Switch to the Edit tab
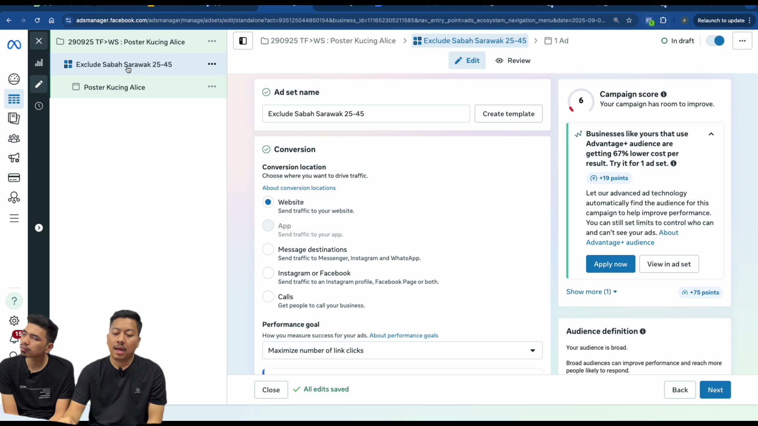758x426 pixels. point(467,60)
